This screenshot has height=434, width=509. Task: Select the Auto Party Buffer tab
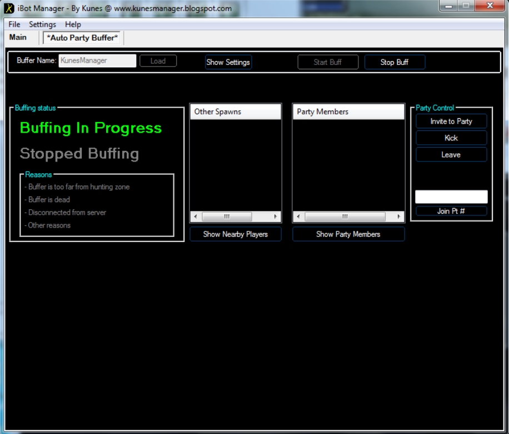[x=83, y=38]
